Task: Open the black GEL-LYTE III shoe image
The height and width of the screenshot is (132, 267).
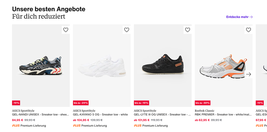Action: (x=162, y=66)
